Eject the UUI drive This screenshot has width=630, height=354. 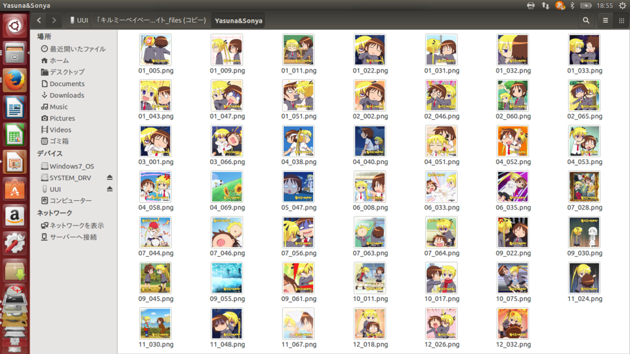coord(110,189)
